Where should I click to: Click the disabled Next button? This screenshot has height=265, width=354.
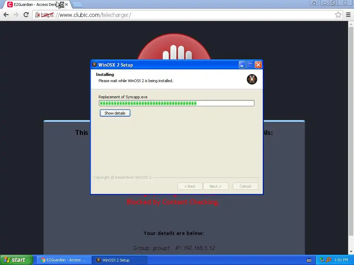(x=216, y=186)
